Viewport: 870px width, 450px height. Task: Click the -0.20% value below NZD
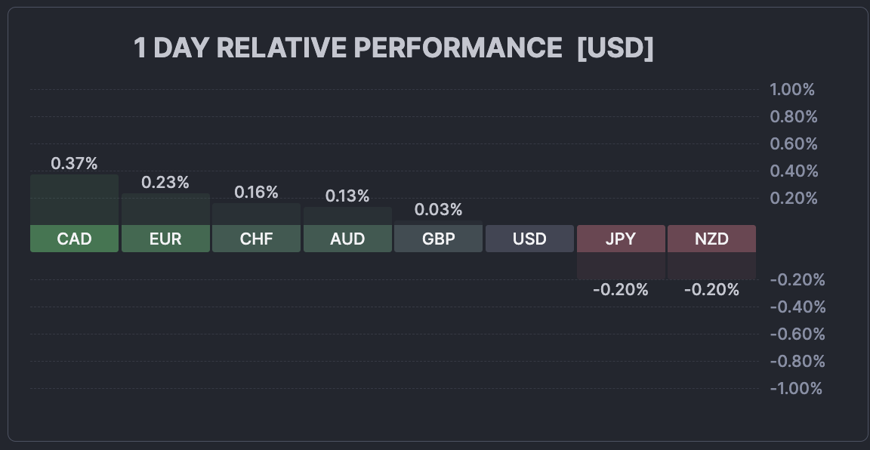tap(711, 289)
